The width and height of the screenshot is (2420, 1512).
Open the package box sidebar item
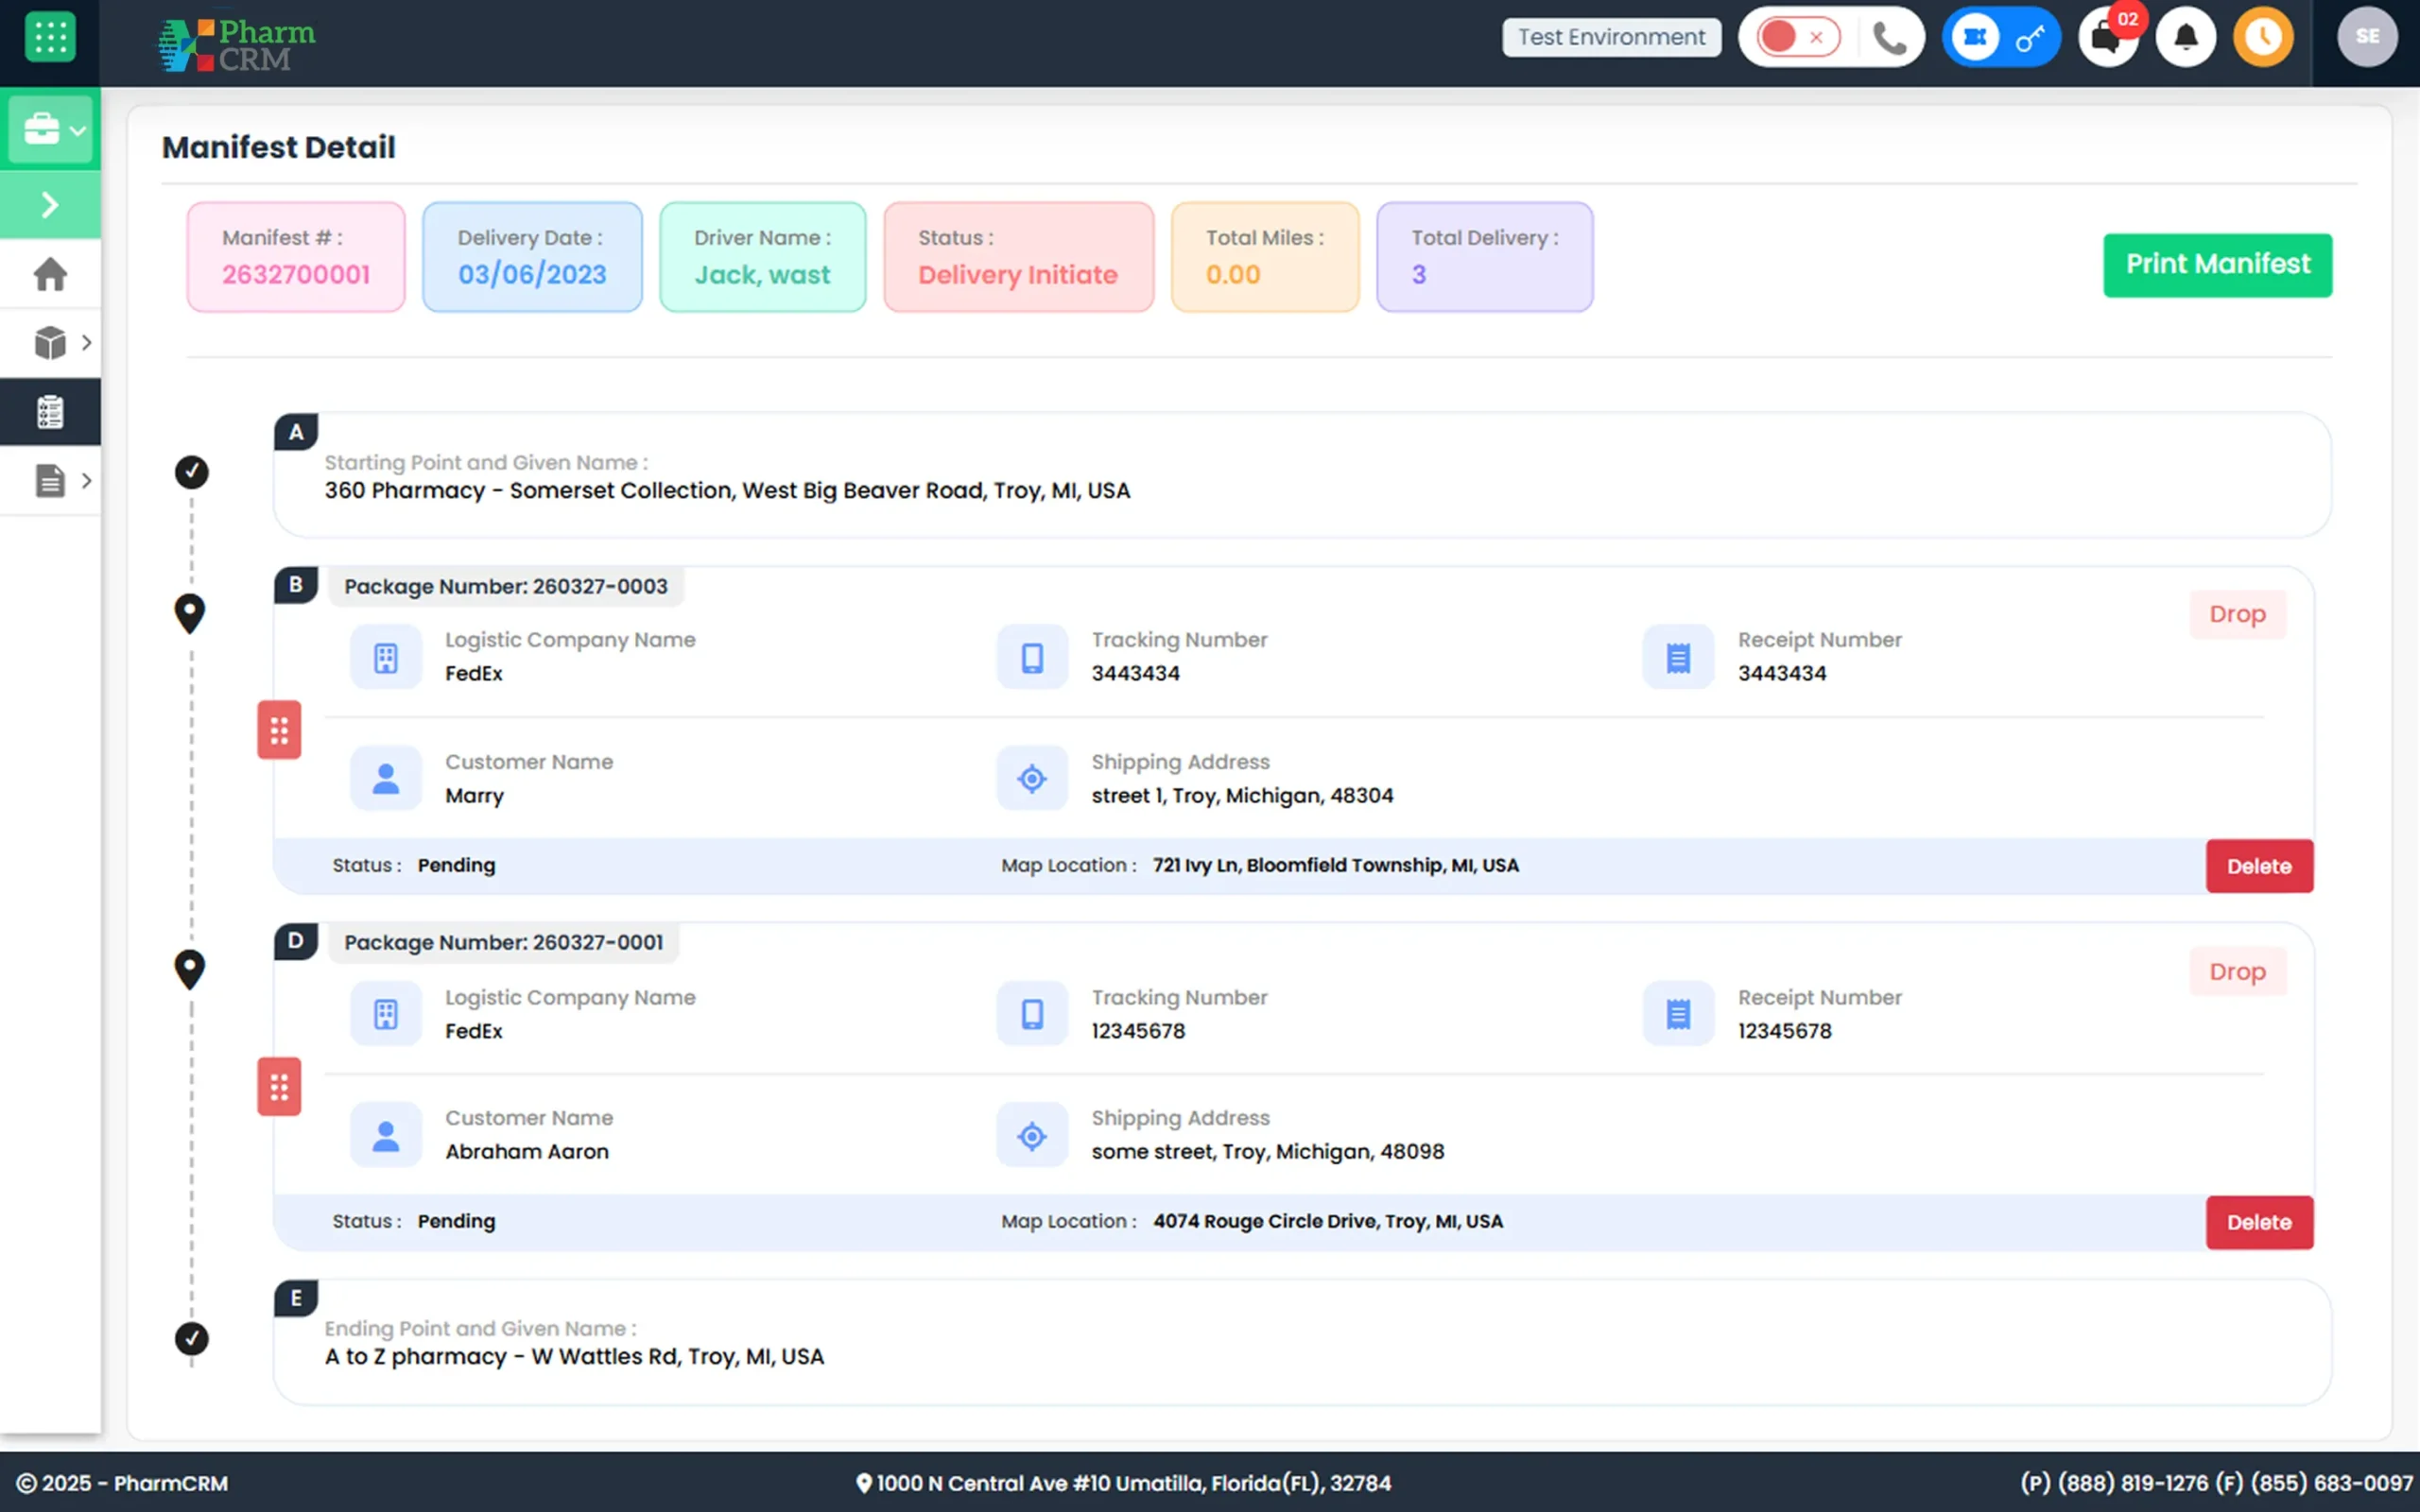pos(50,343)
